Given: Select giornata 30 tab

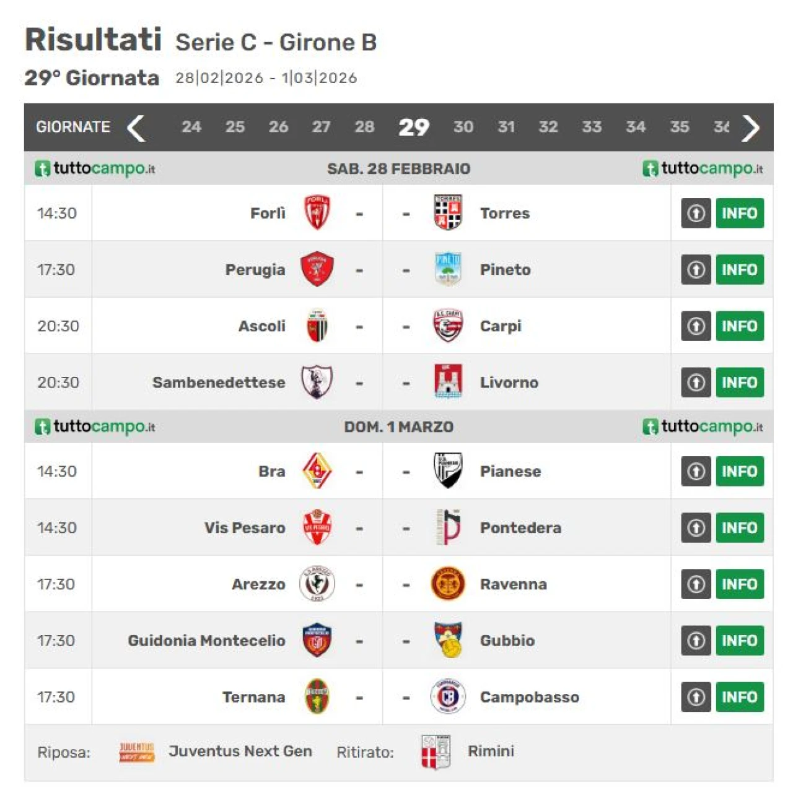Looking at the screenshot, I should (463, 127).
